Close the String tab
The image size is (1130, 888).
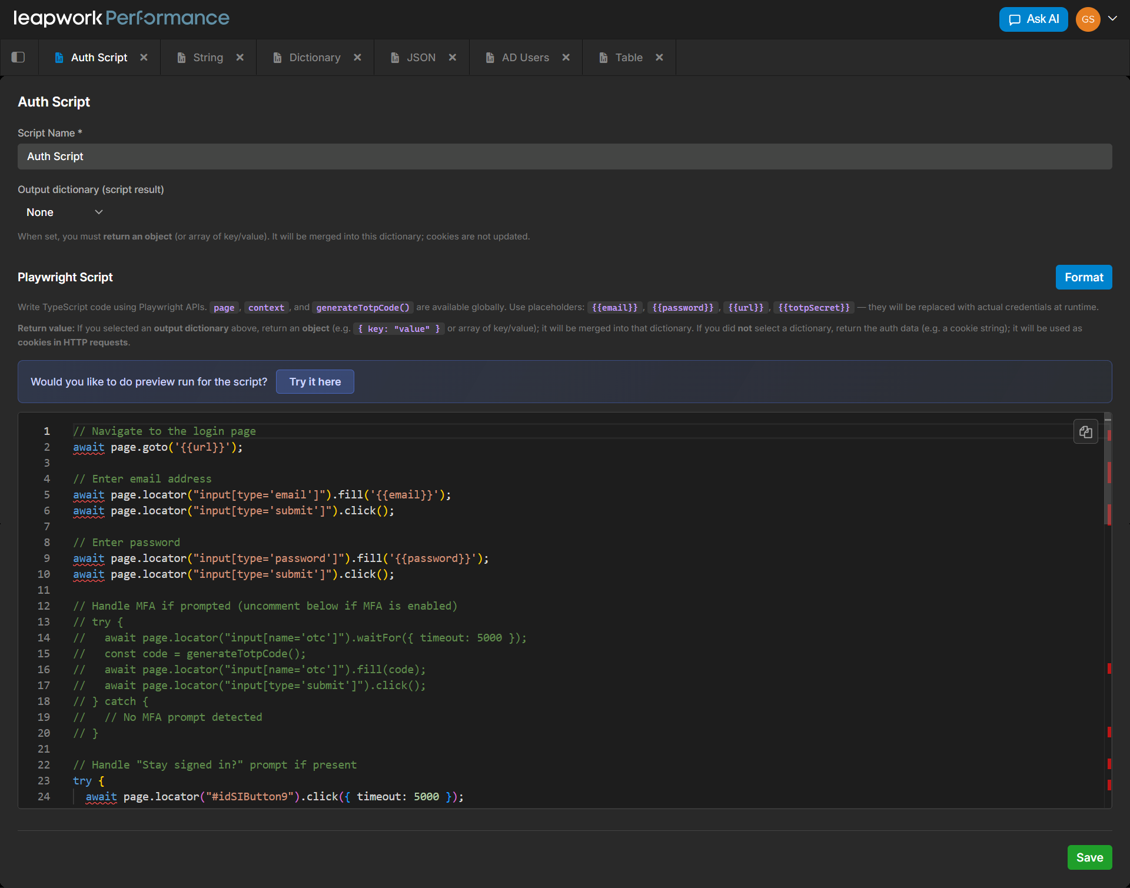coord(240,57)
